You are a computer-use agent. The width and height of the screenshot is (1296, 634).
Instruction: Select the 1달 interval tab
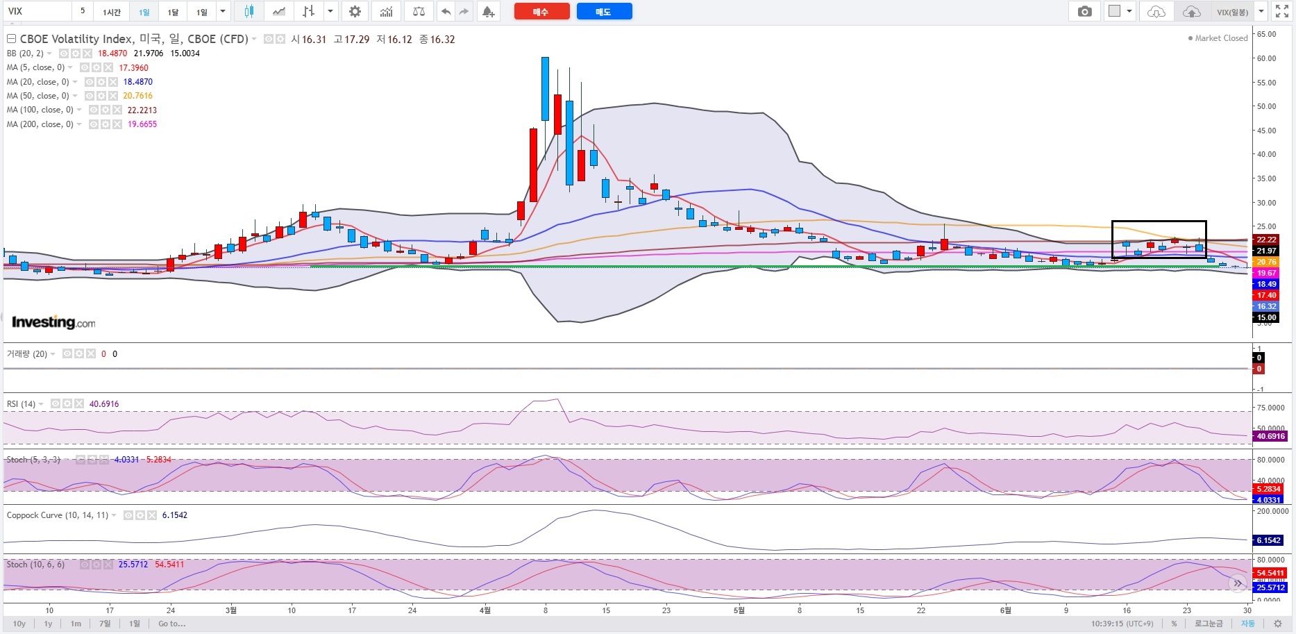coord(173,12)
